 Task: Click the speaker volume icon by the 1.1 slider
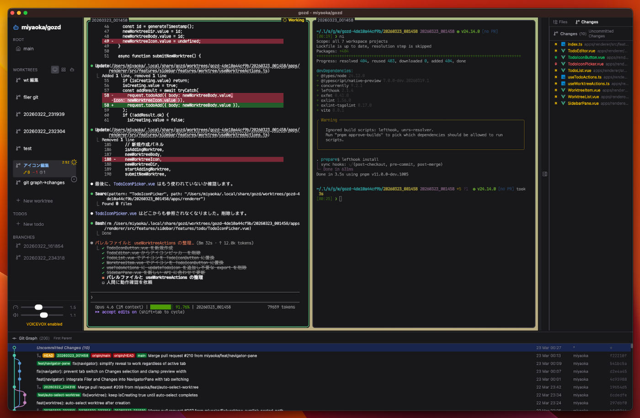coord(16,315)
